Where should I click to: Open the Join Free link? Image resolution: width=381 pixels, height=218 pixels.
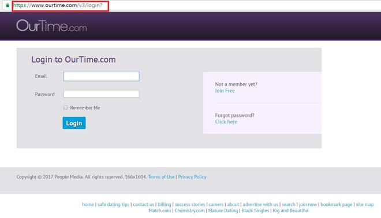click(x=225, y=91)
